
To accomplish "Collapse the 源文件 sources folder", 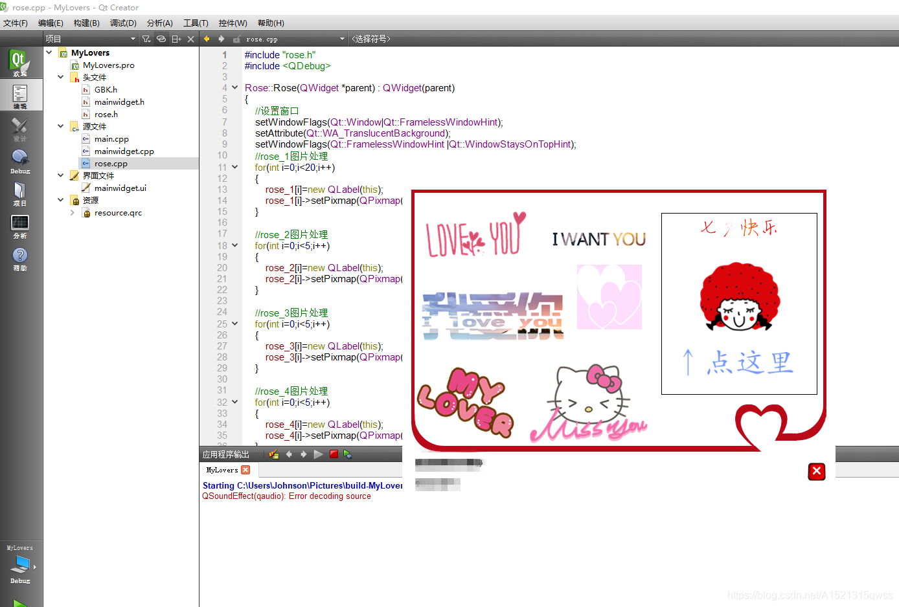I will click(x=61, y=126).
